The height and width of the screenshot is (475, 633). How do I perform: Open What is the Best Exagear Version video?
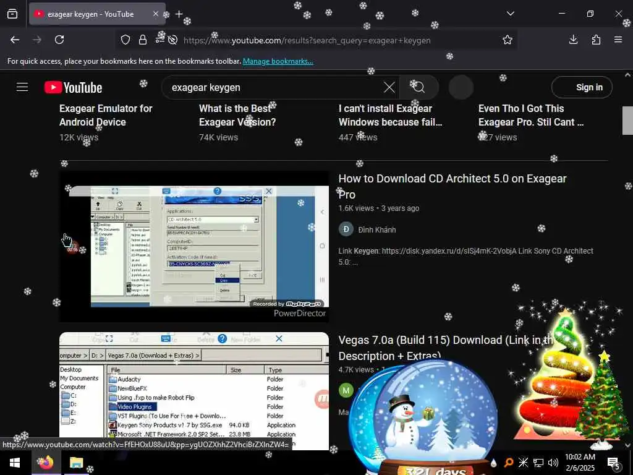click(x=237, y=115)
